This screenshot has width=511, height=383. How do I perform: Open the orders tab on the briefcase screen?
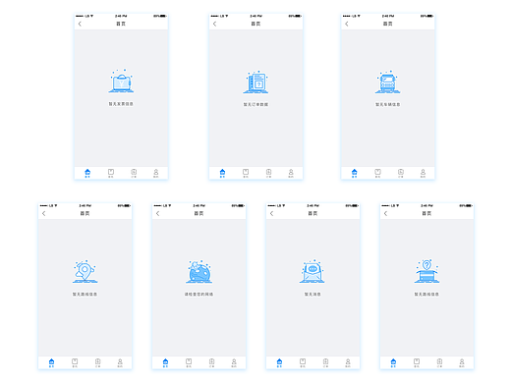(x=134, y=173)
